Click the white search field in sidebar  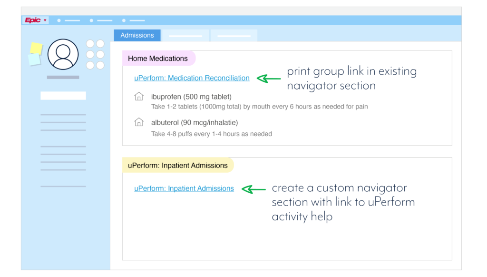coord(63,96)
